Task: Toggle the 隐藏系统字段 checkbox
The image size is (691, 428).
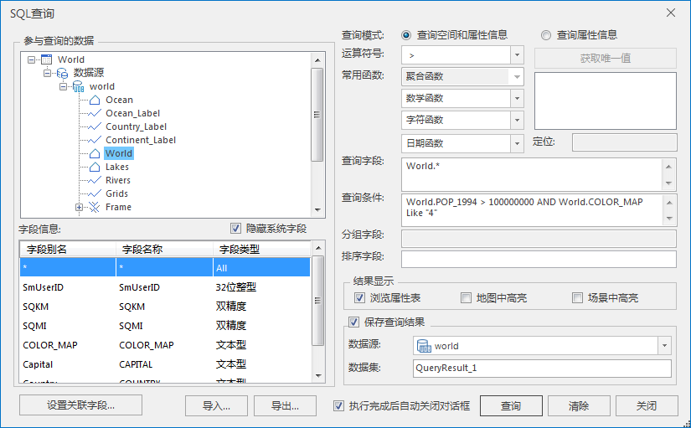Action: 235,229
